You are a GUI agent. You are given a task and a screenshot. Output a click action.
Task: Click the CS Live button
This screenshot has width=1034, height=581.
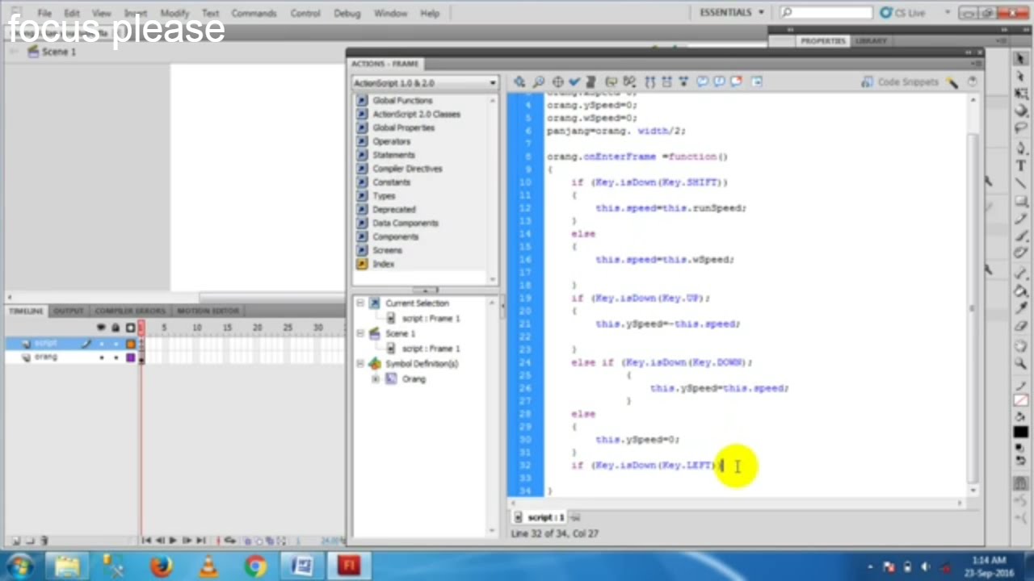(x=902, y=13)
